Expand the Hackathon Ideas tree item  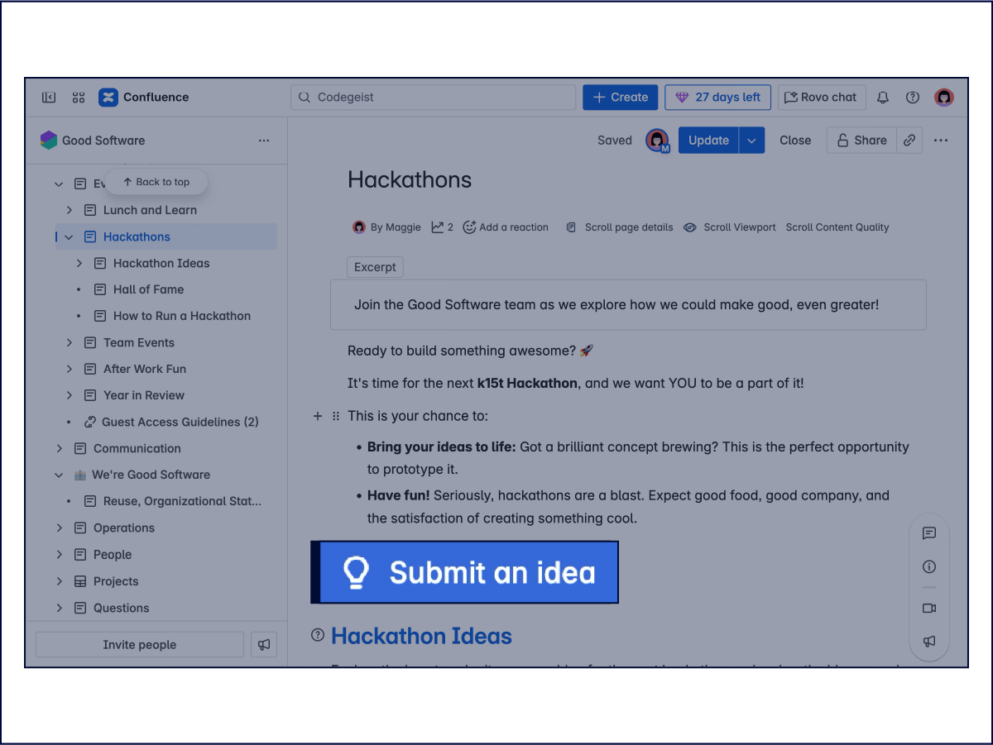(79, 263)
